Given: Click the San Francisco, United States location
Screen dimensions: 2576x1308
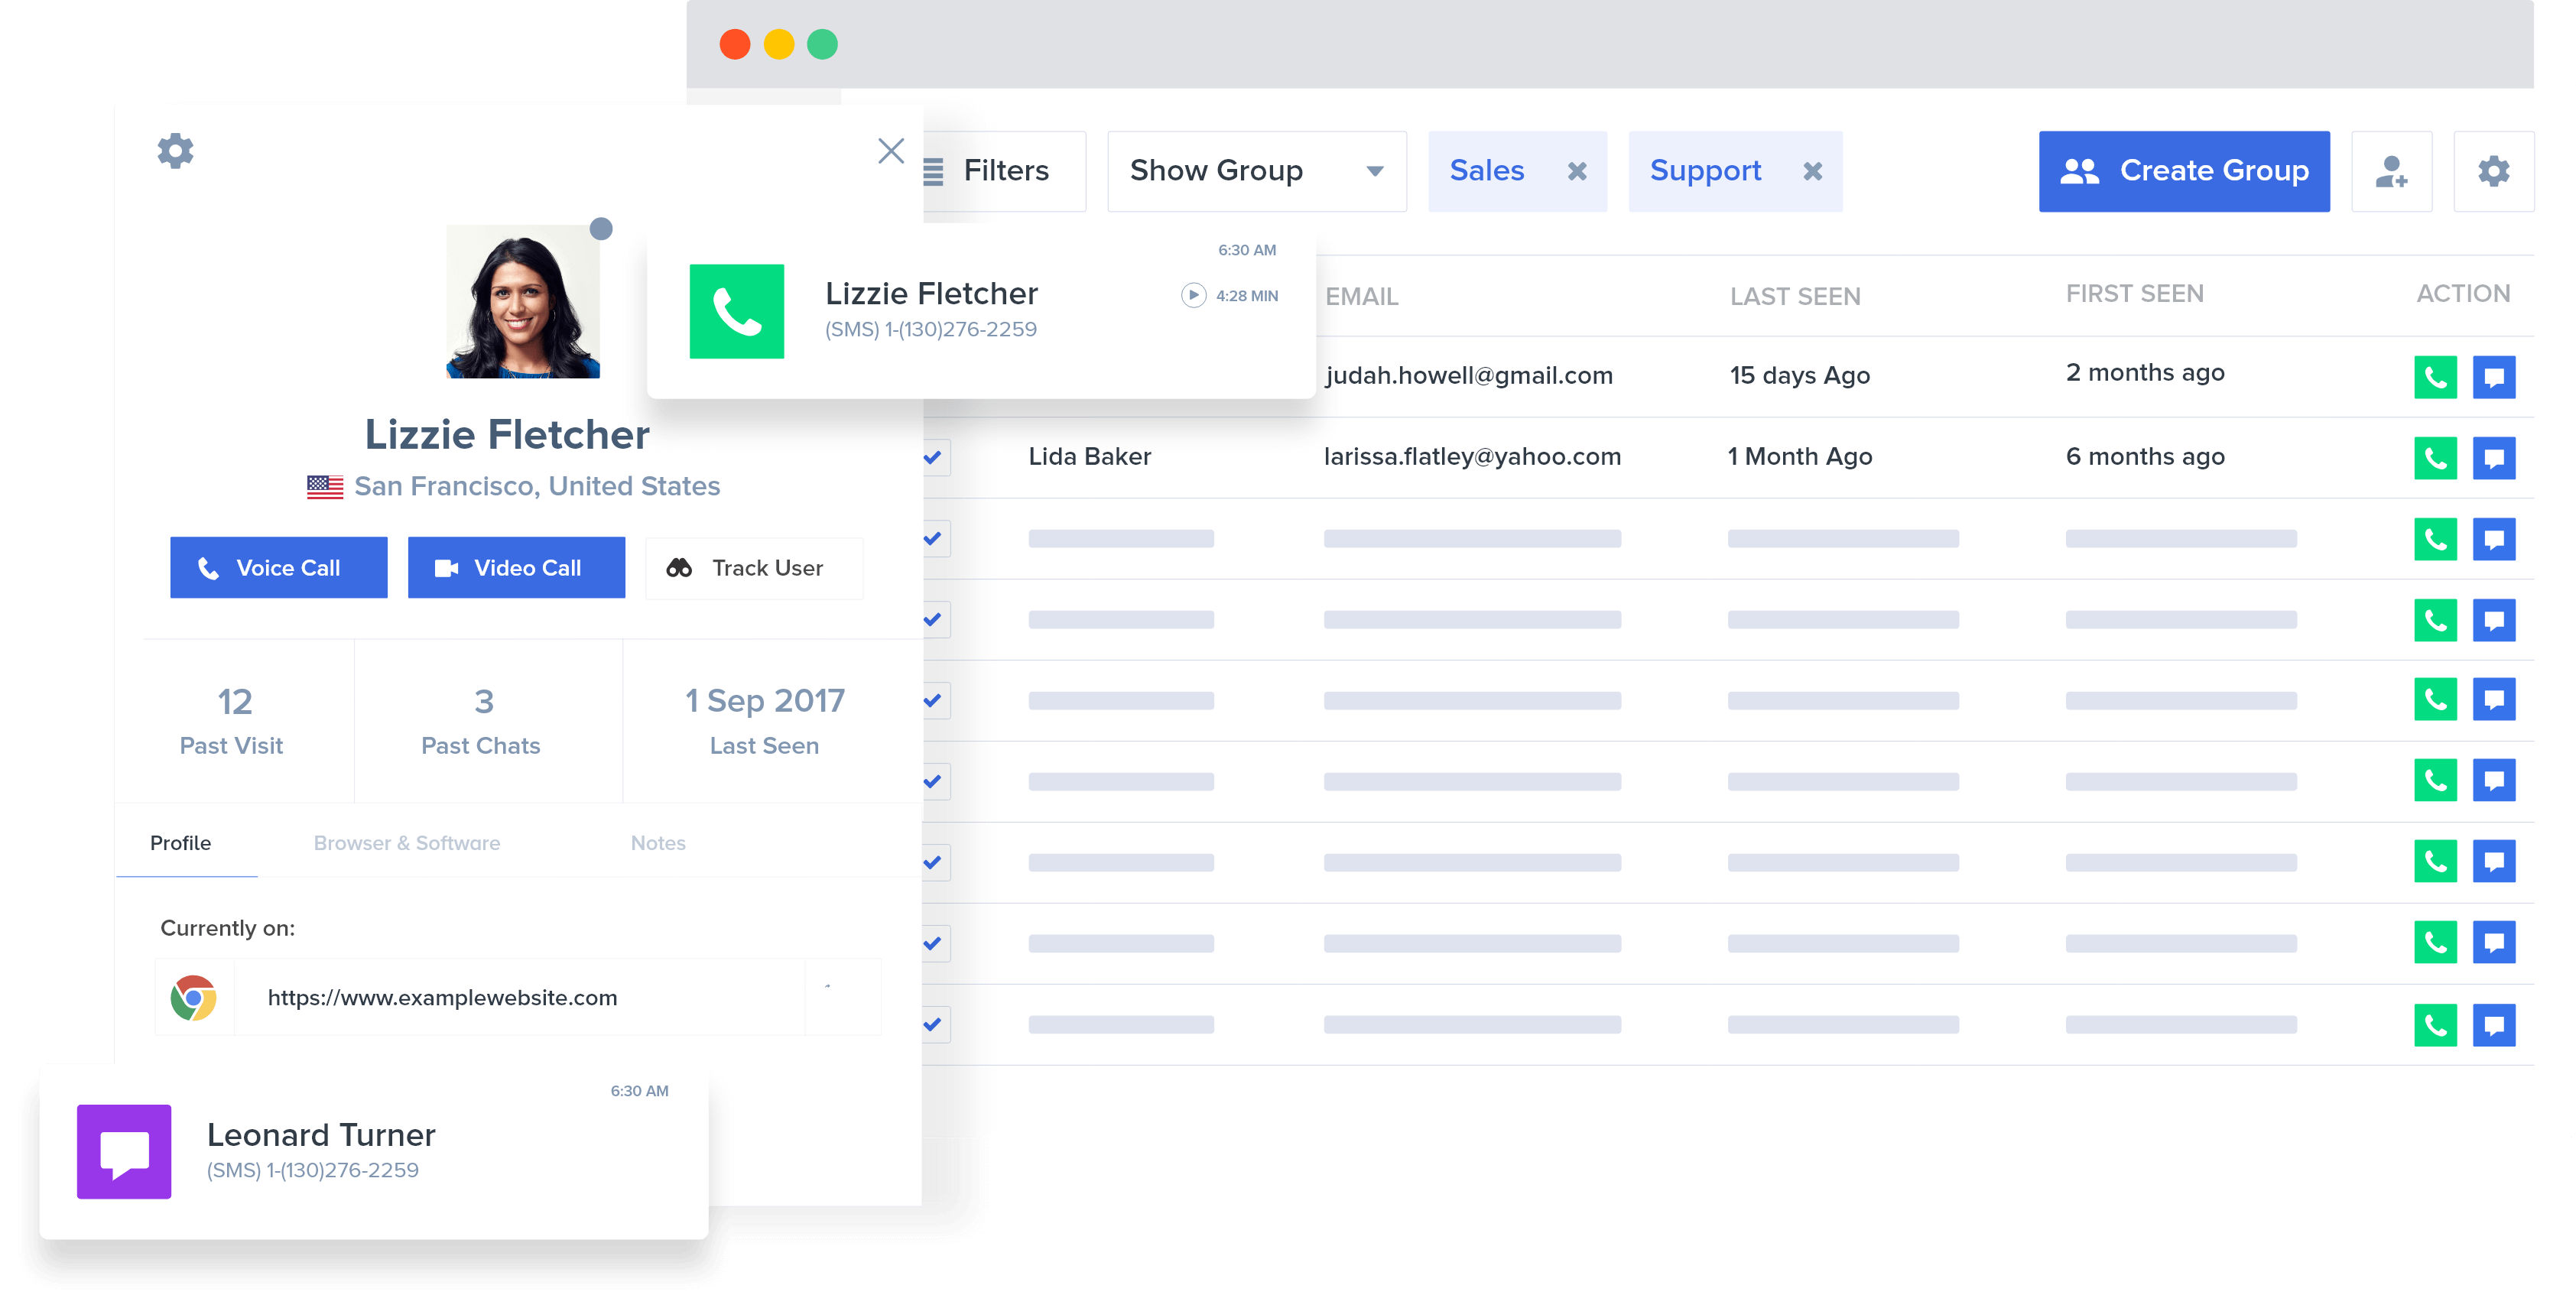Looking at the screenshot, I should [537, 486].
